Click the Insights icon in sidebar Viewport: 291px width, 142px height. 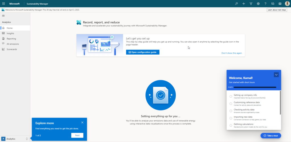coord(3,33)
